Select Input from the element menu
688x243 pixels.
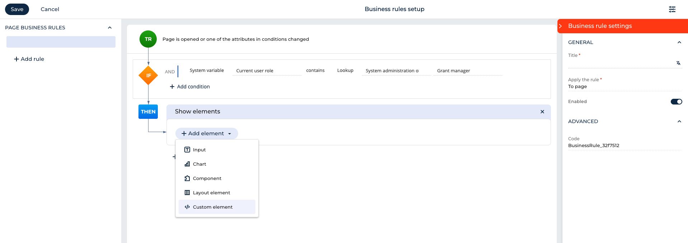pos(199,150)
